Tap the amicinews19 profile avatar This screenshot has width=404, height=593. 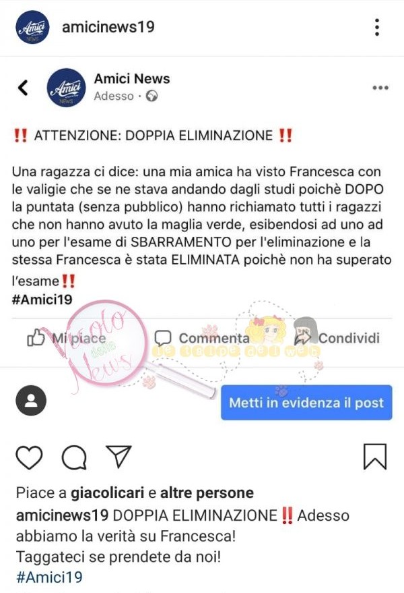pos(32,27)
